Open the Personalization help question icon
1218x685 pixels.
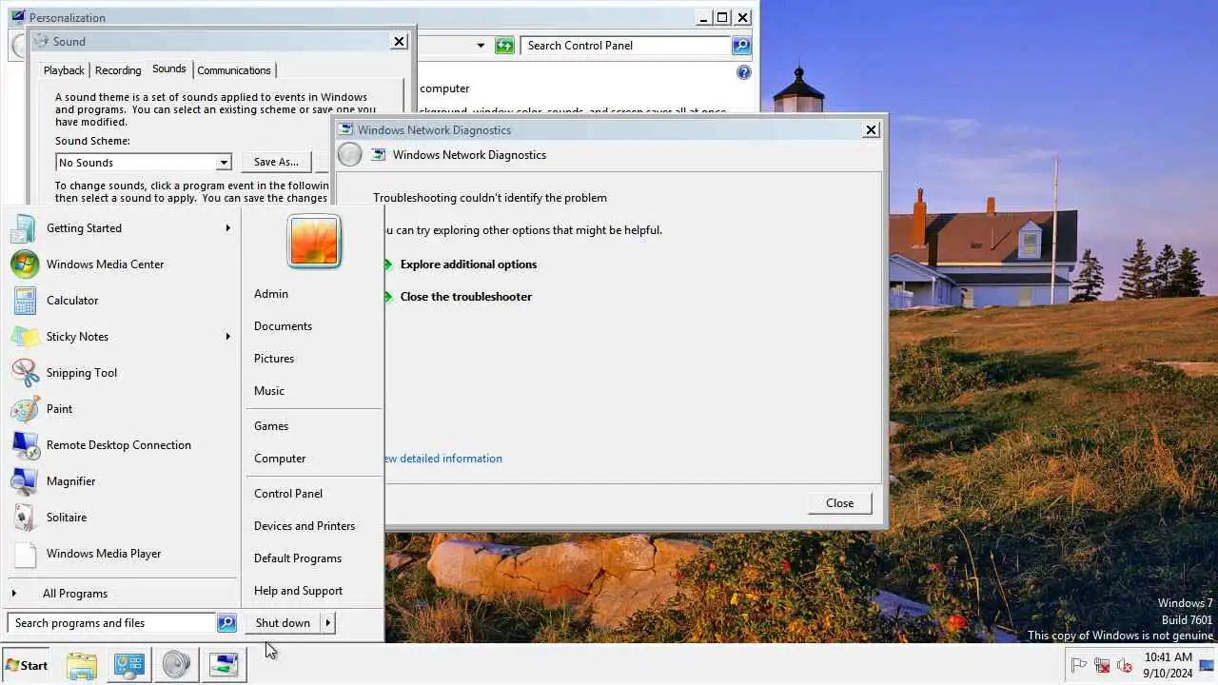(x=744, y=72)
